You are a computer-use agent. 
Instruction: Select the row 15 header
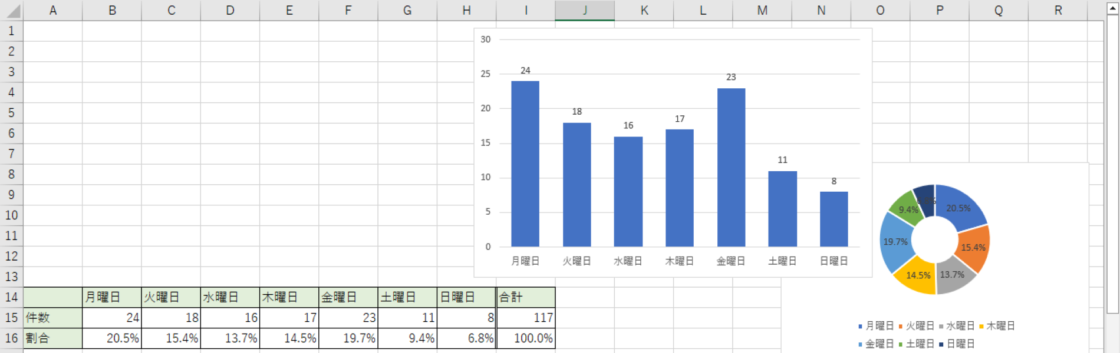pyautogui.click(x=11, y=318)
